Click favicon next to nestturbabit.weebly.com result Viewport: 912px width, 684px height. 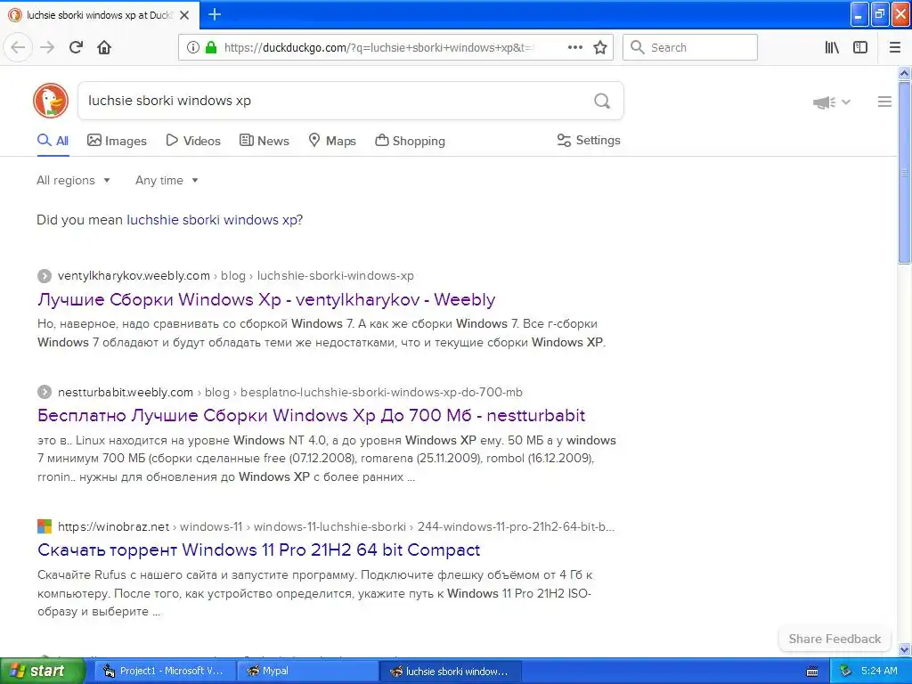[45, 392]
